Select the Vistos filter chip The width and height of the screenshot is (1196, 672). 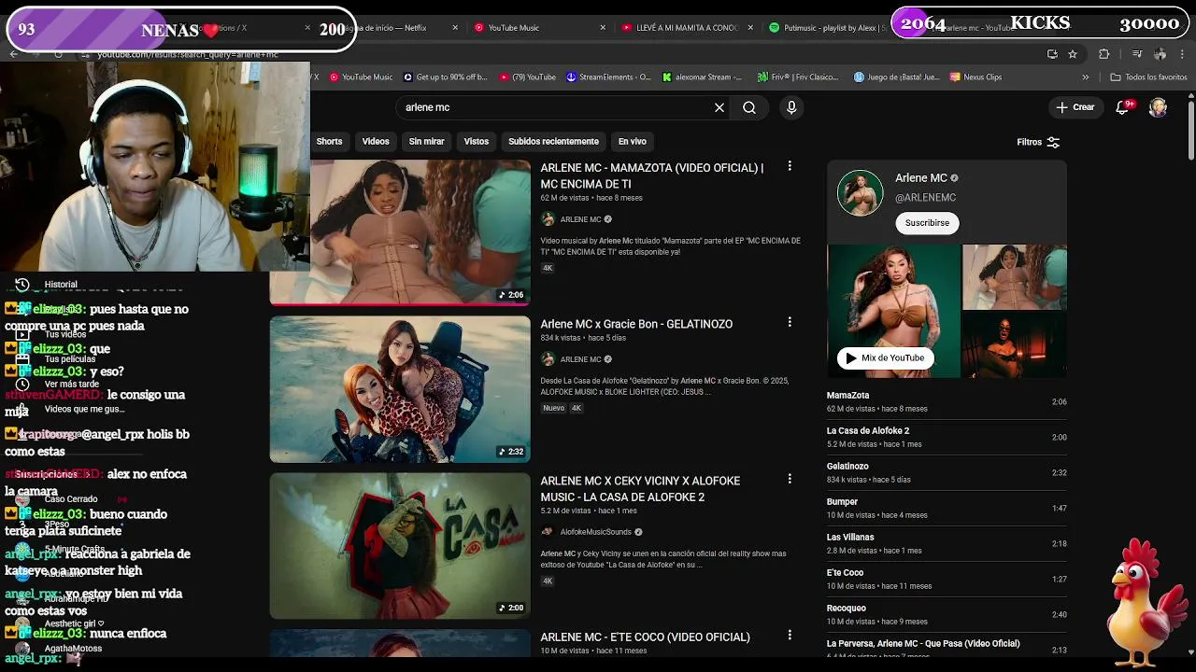click(x=477, y=141)
